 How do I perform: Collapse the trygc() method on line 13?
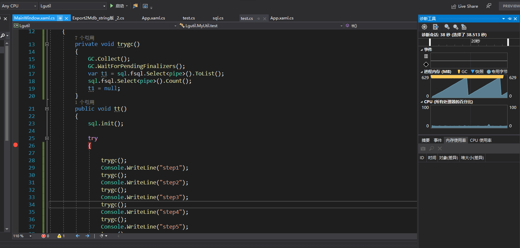[47, 44]
